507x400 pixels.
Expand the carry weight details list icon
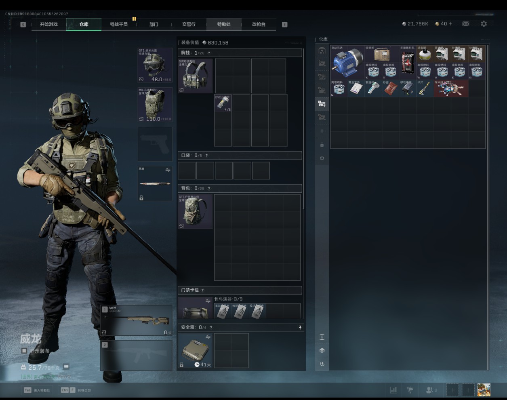click(66, 367)
